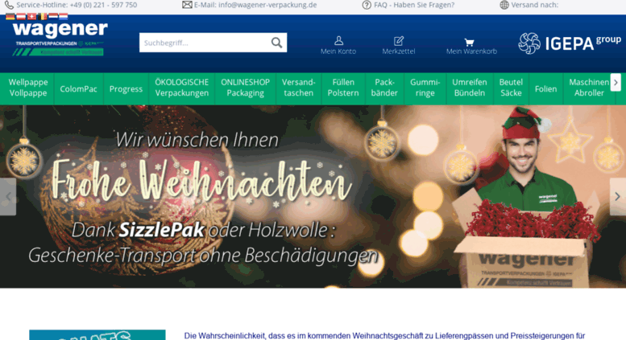The height and width of the screenshot is (340, 626).
Task: Open the Mein Warenkorb cart icon
Action: pyautogui.click(x=469, y=42)
